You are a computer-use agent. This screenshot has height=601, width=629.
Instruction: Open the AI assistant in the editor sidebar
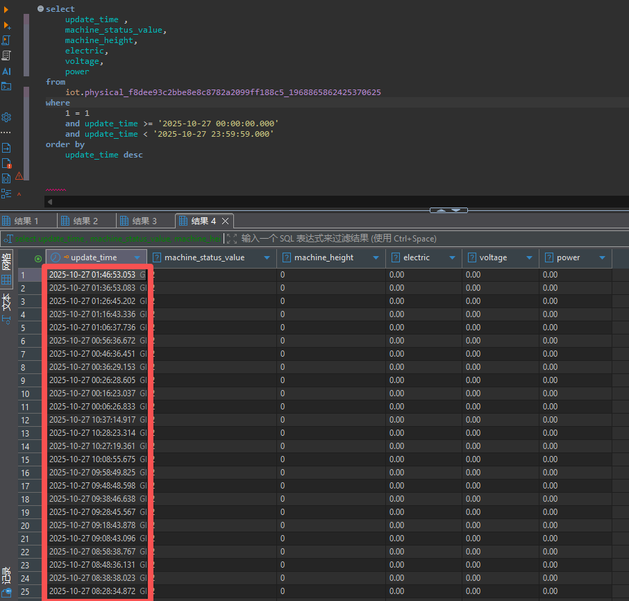(x=6, y=71)
